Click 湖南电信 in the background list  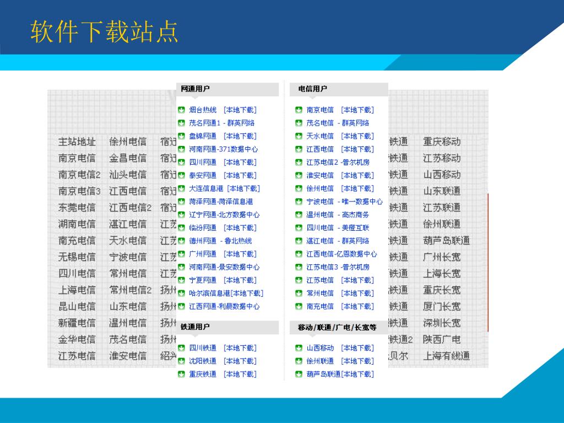tap(77, 224)
